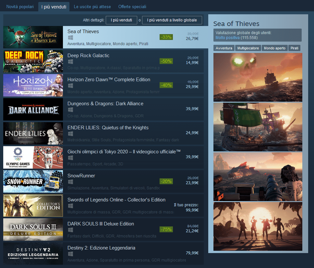Click I più venduti a livello globale
The height and width of the screenshot is (268, 314).
tap(172, 20)
